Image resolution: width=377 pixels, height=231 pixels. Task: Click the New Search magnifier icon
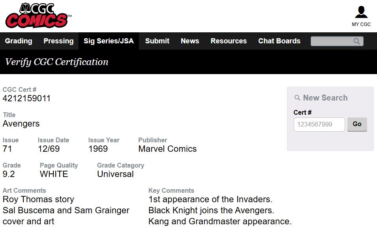tap(297, 98)
